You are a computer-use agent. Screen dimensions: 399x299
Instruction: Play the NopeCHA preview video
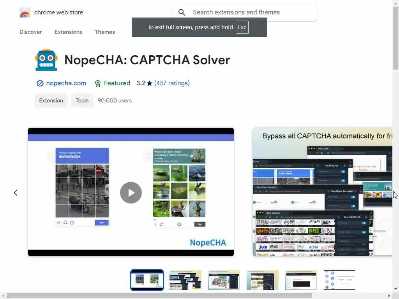point(131,192)
